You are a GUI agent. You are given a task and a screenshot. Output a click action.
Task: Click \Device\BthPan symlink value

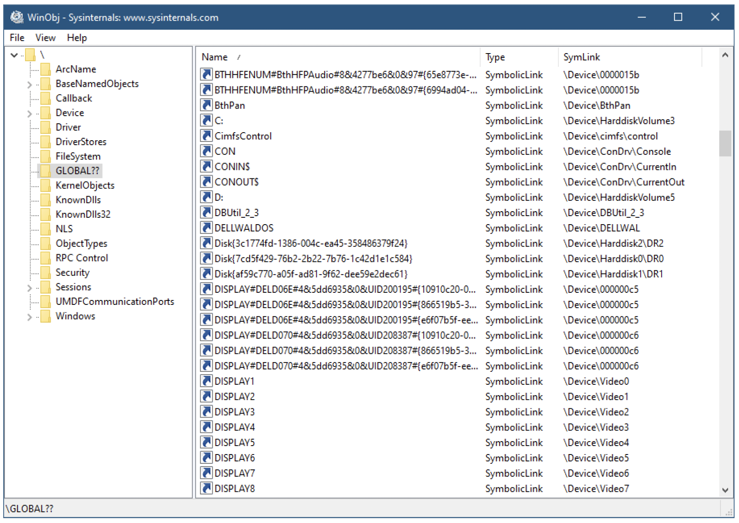click(x=597, y=105)
